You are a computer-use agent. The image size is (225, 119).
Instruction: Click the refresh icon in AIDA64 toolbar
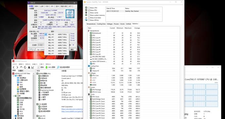click(25, 67)
